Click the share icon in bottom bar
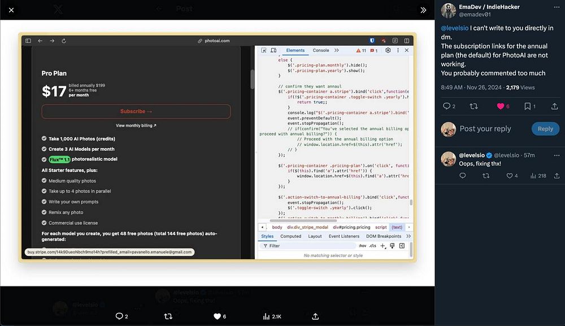 tap(315, 316)
